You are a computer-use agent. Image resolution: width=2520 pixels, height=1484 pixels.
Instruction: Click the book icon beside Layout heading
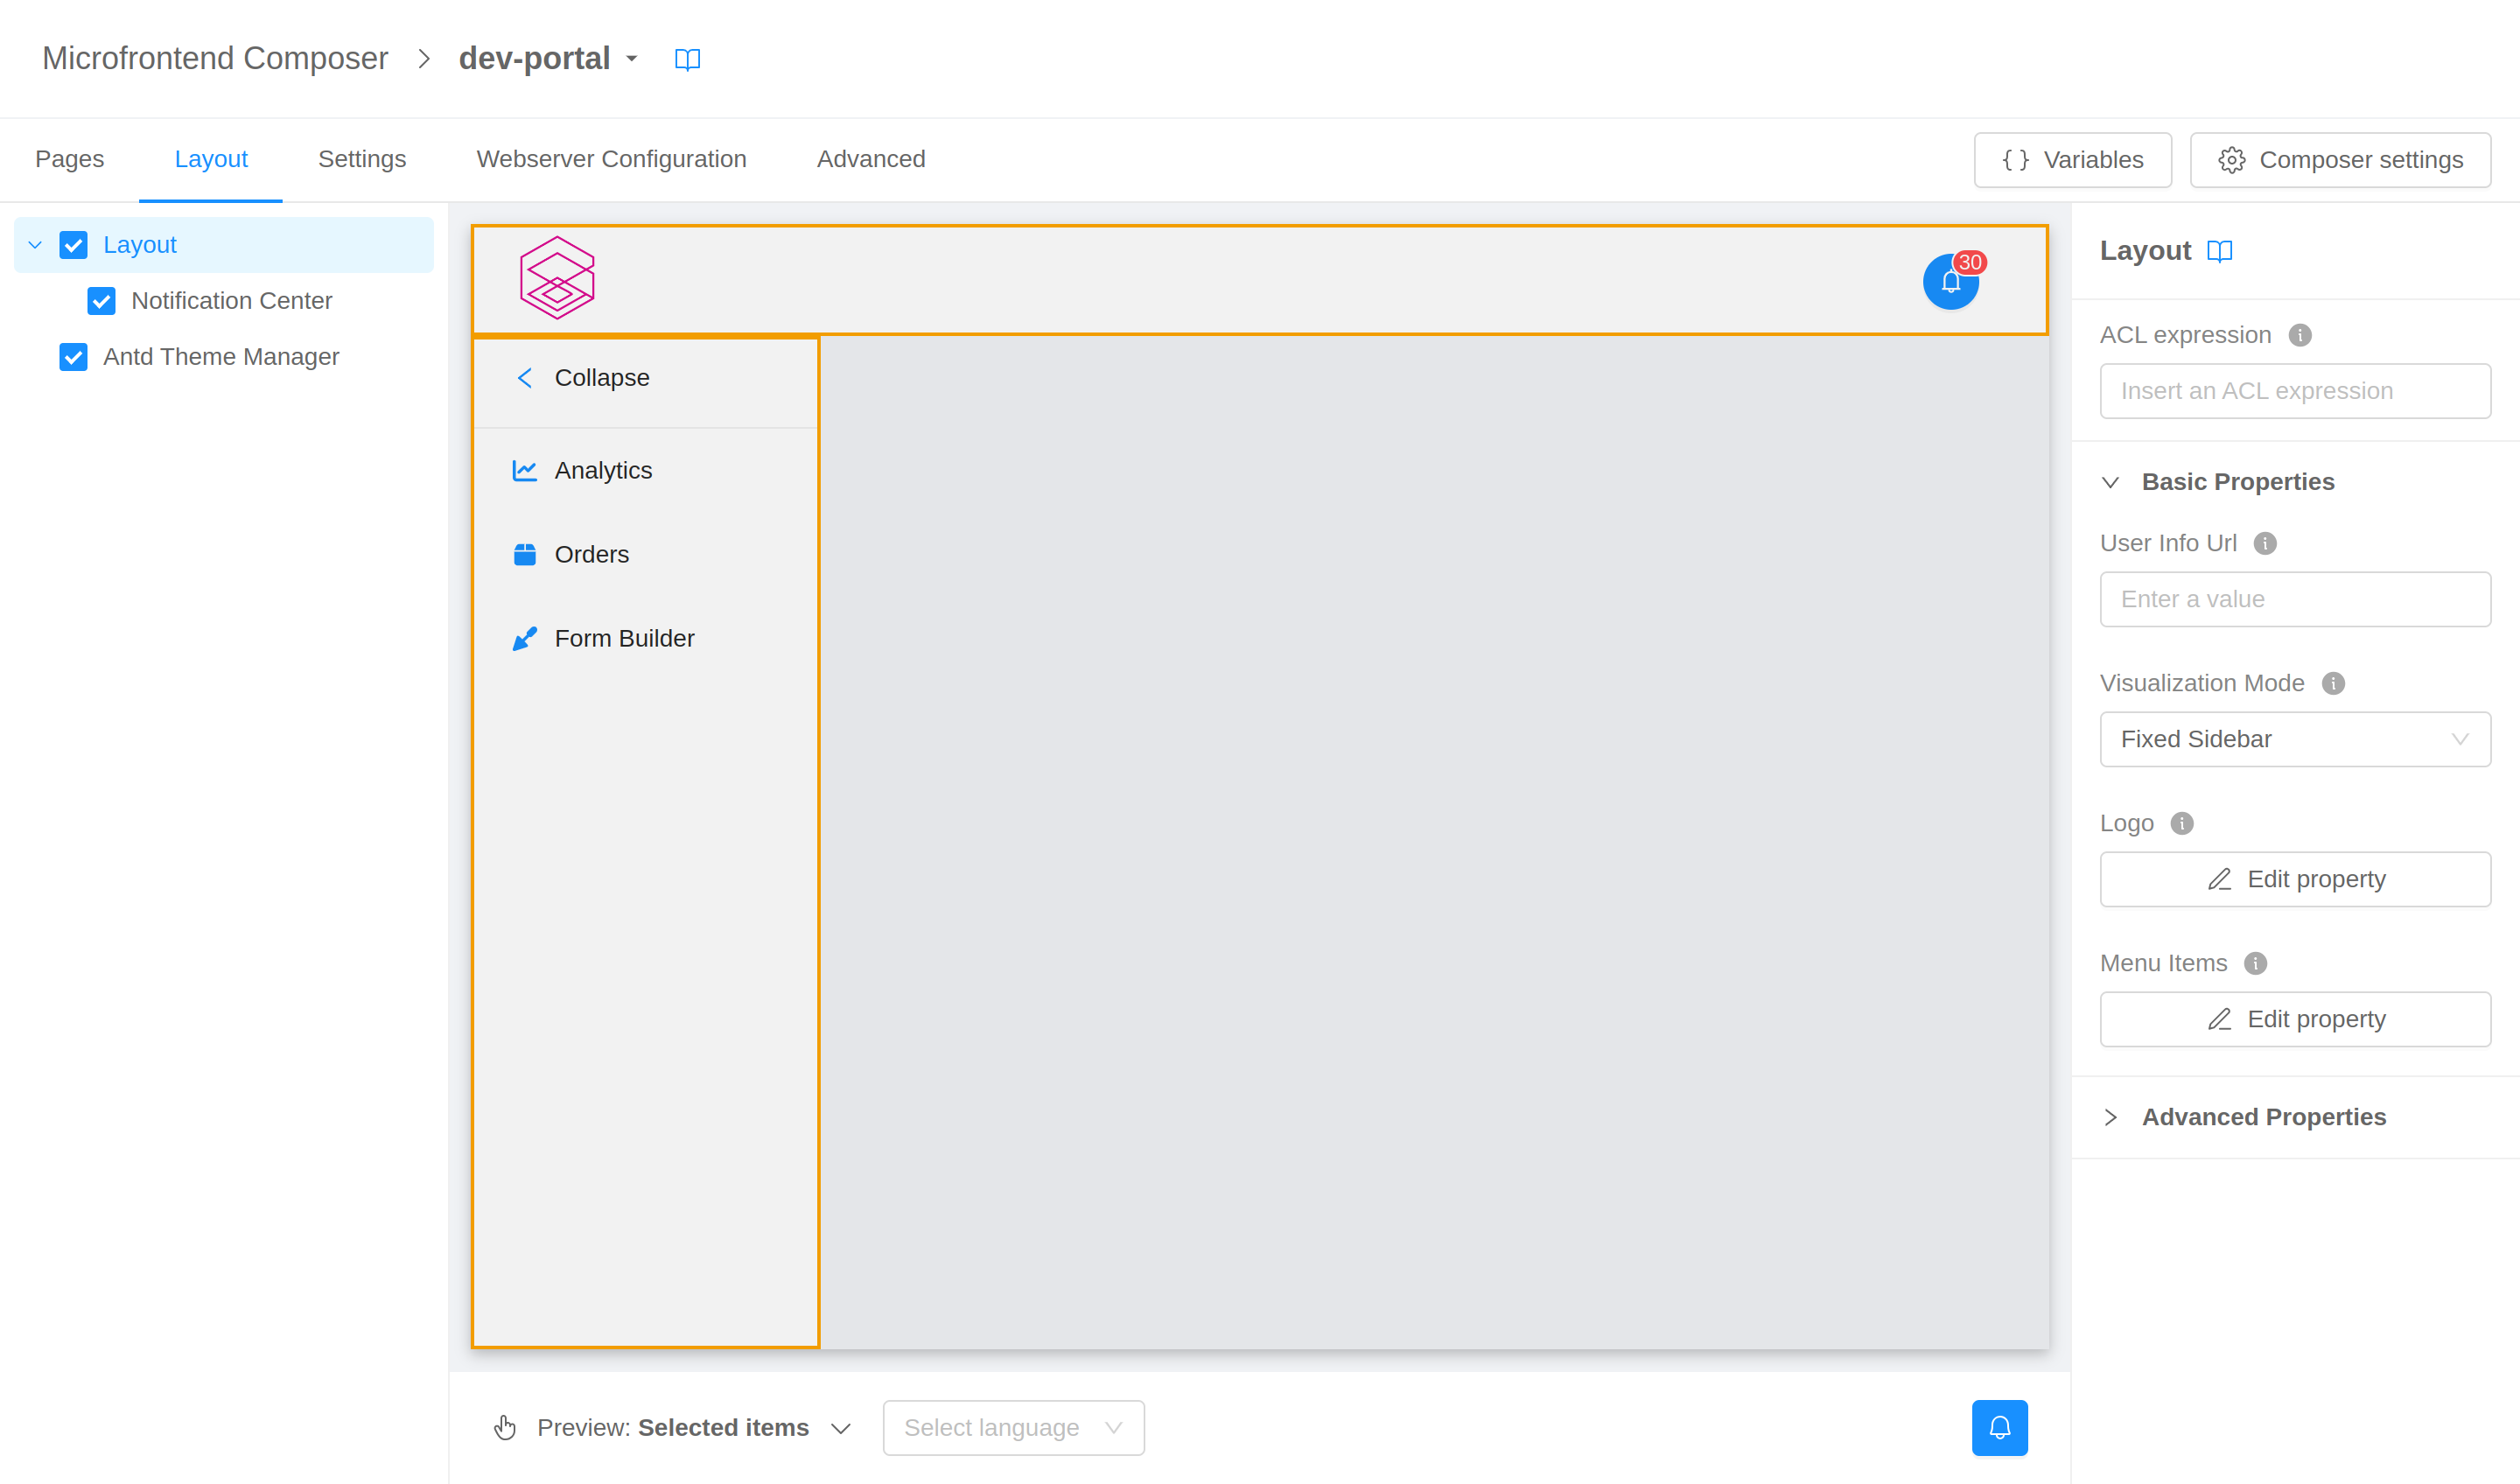coord(2219,251)
